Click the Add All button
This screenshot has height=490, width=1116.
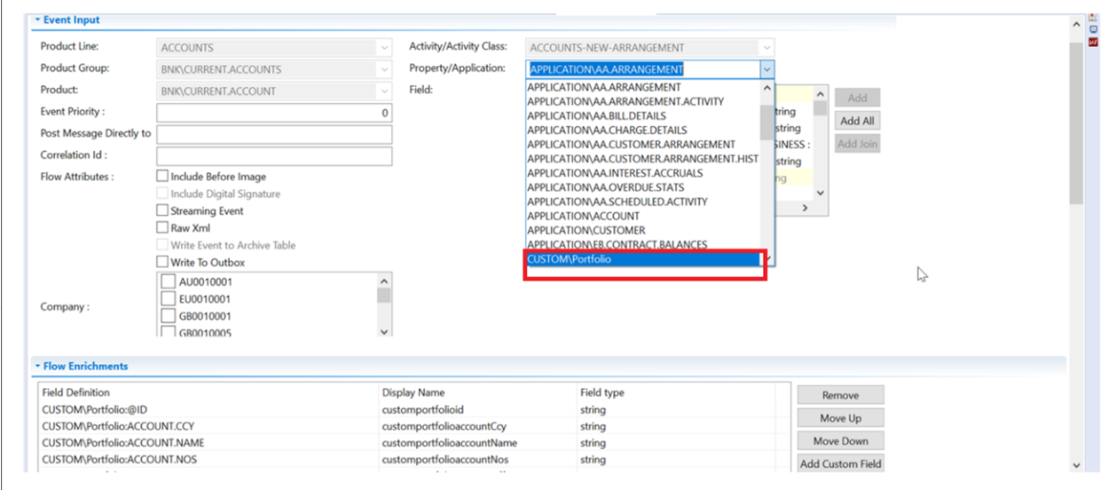pos(856,121)
